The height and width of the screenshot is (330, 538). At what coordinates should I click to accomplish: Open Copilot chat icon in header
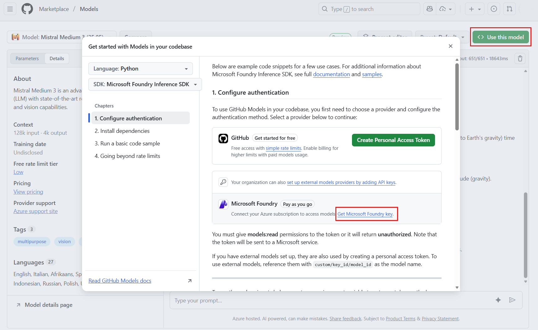pos(430,9)
